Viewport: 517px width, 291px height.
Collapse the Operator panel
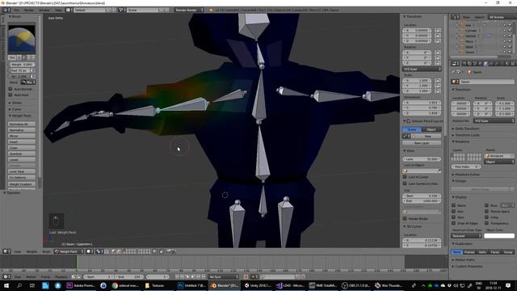13,192
